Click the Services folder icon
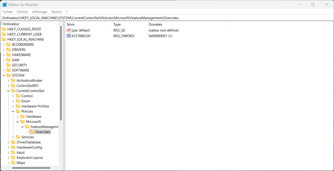 pos(18,137)
